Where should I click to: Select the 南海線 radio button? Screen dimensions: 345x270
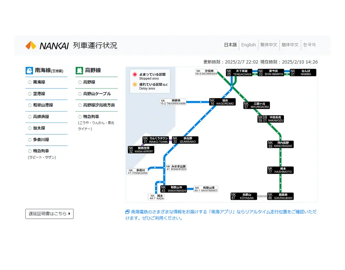30,82
